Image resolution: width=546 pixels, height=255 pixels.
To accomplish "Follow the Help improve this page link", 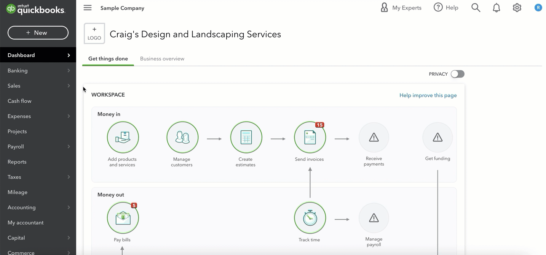I will (428, 95).
